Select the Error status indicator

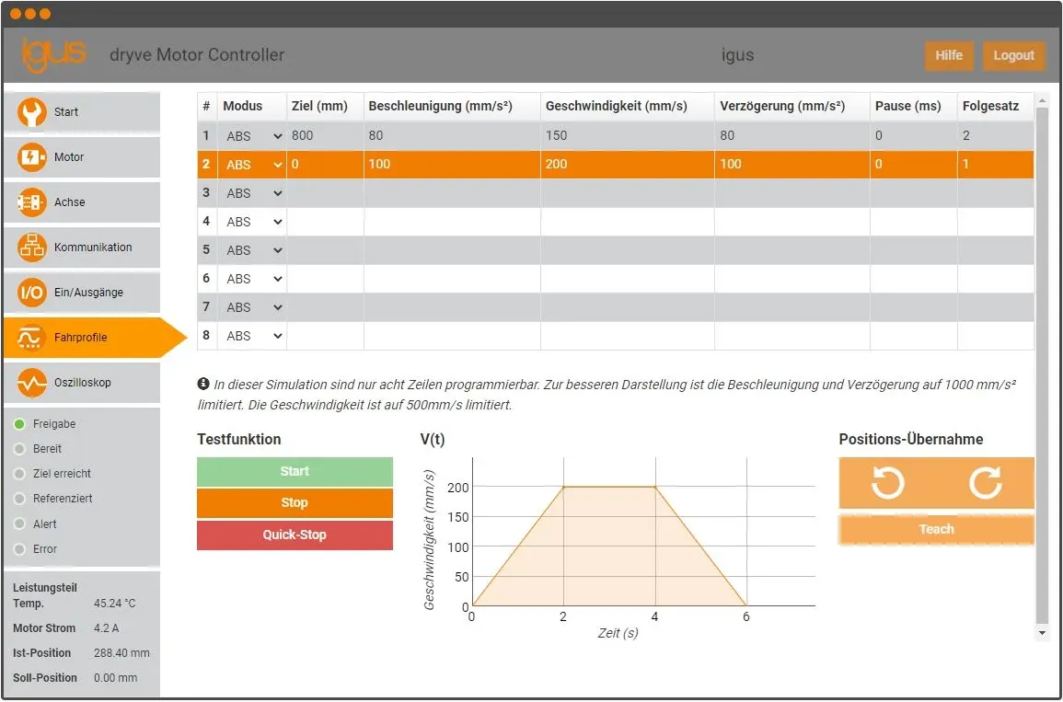pyautogui.click(x=19, y=548)
